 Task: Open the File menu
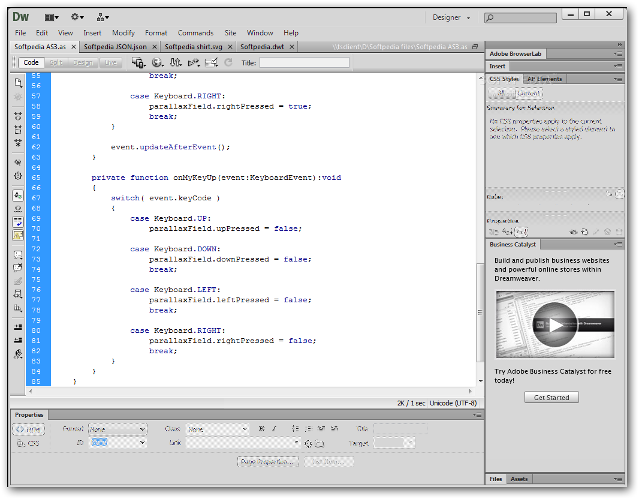(x=20, y=33)
